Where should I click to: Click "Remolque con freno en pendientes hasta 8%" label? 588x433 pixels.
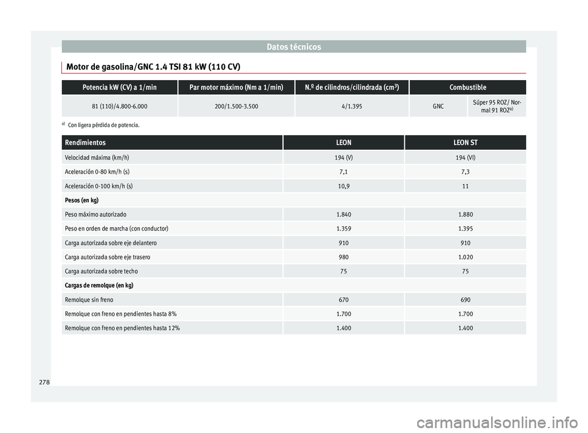tap(121, 314)
